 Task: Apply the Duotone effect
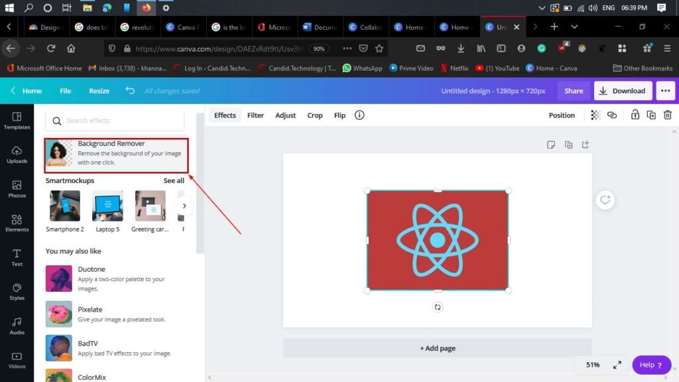coord(115,278)
